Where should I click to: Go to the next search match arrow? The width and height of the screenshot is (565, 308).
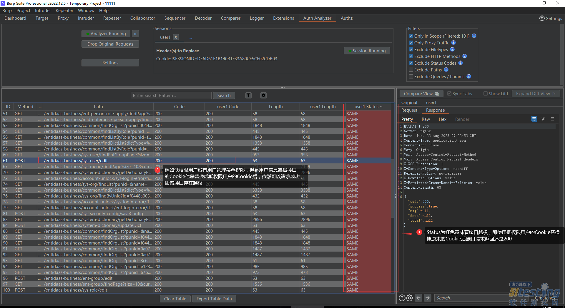pos(428,298)
